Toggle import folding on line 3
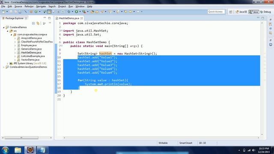The image size is (274, 154). coord(62,31)
